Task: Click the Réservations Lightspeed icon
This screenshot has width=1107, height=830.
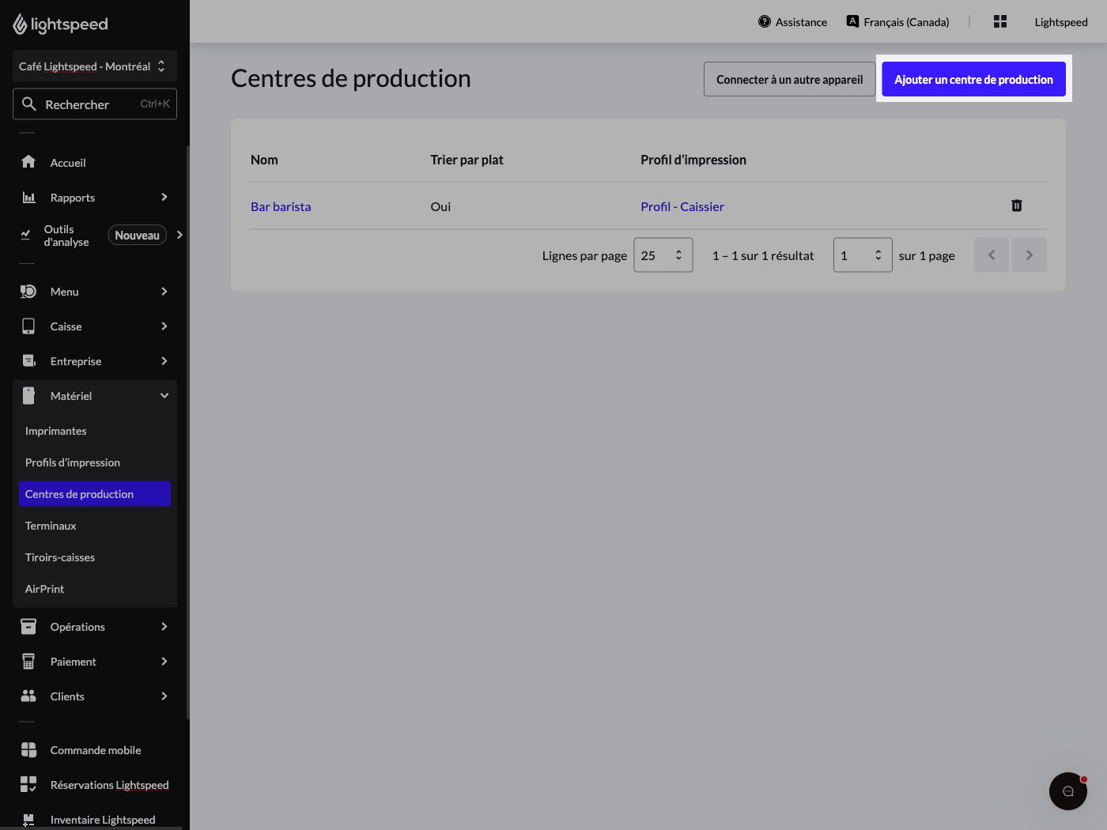Action: click(28, 785)
